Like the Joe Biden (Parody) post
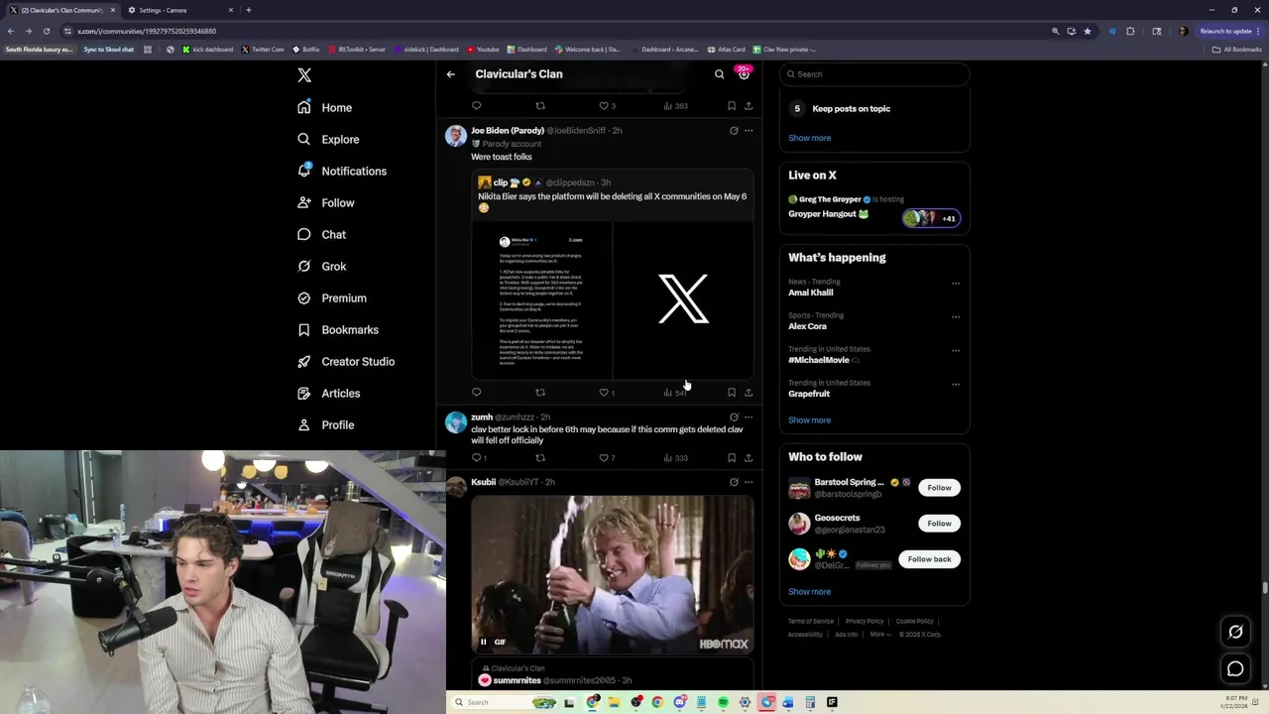1269x714 pixels. point(606,393)
